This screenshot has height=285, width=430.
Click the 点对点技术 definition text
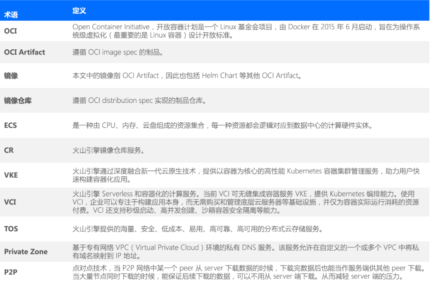click(249, 272)
